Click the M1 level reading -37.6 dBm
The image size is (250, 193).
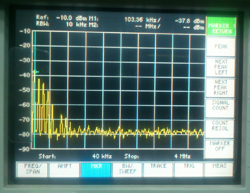[190, 21]
